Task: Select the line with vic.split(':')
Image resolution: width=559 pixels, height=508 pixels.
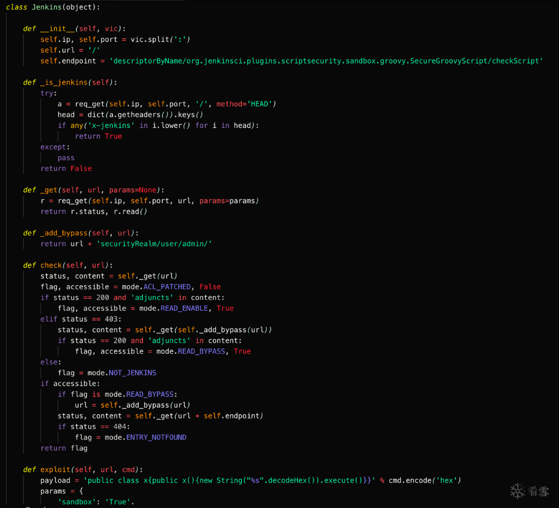Action: tap(115, 39)
